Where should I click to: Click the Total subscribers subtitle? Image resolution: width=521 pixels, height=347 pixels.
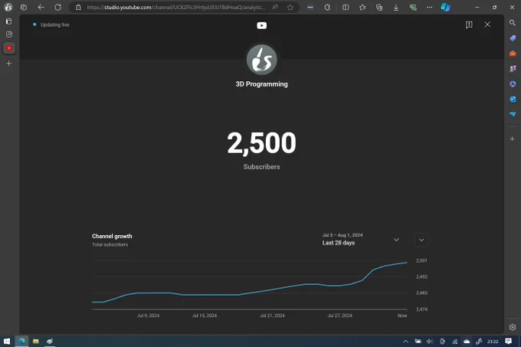pos(110,244)
